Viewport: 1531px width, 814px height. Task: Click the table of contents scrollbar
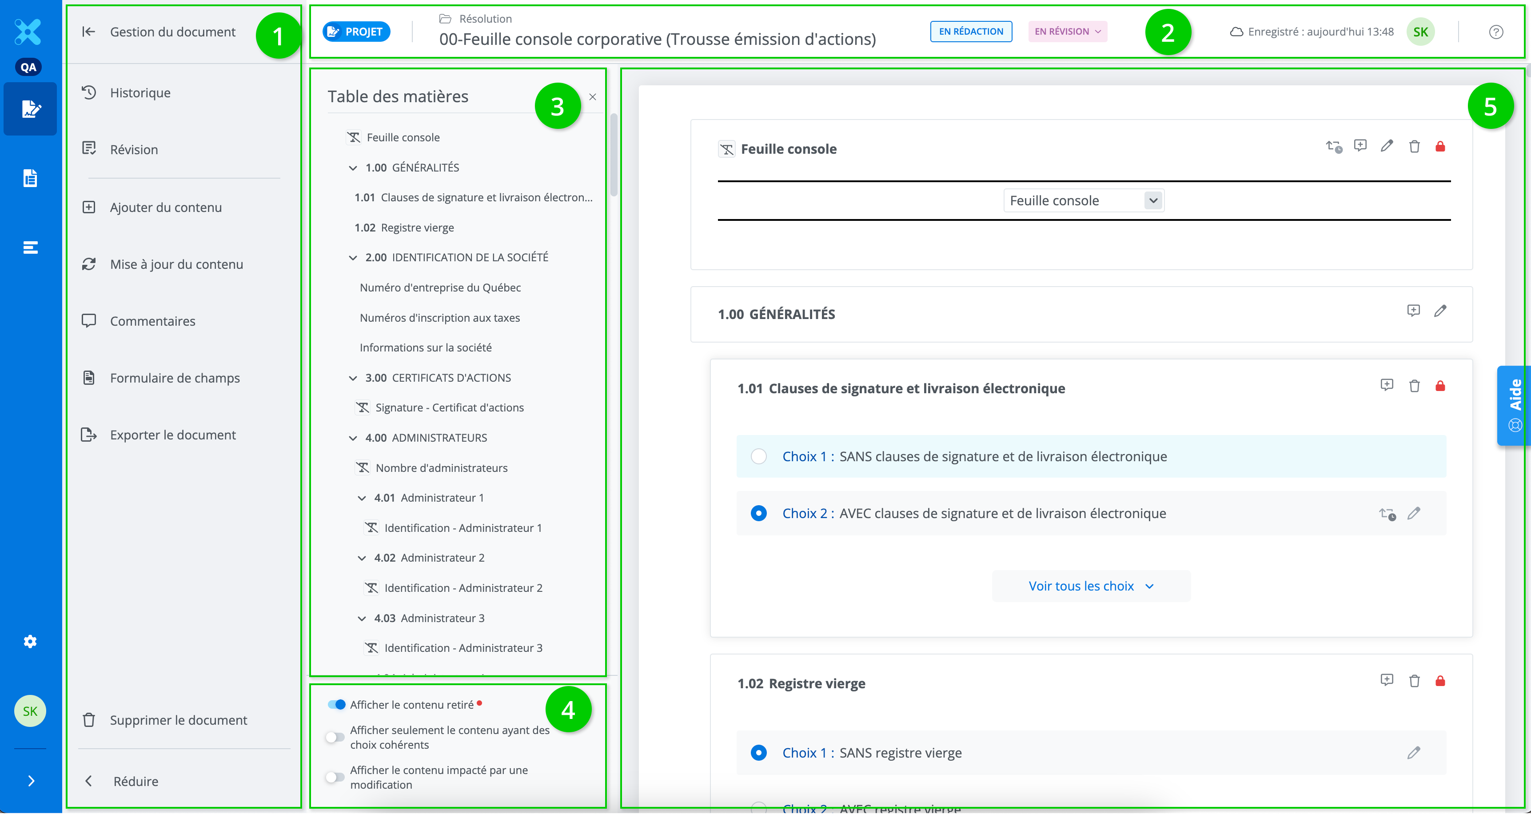(614, 155)
